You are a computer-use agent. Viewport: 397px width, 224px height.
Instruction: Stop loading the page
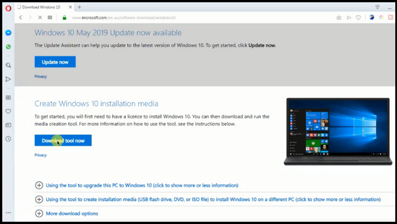coord(40,18)
